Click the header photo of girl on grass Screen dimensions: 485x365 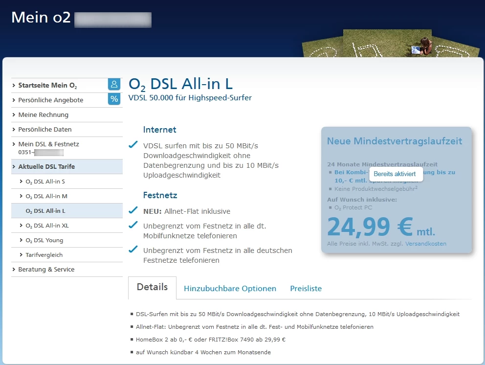pos(387,44)
